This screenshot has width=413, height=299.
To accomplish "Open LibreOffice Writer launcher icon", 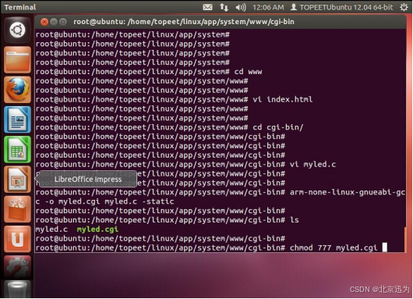I will [x=17, y=119].
